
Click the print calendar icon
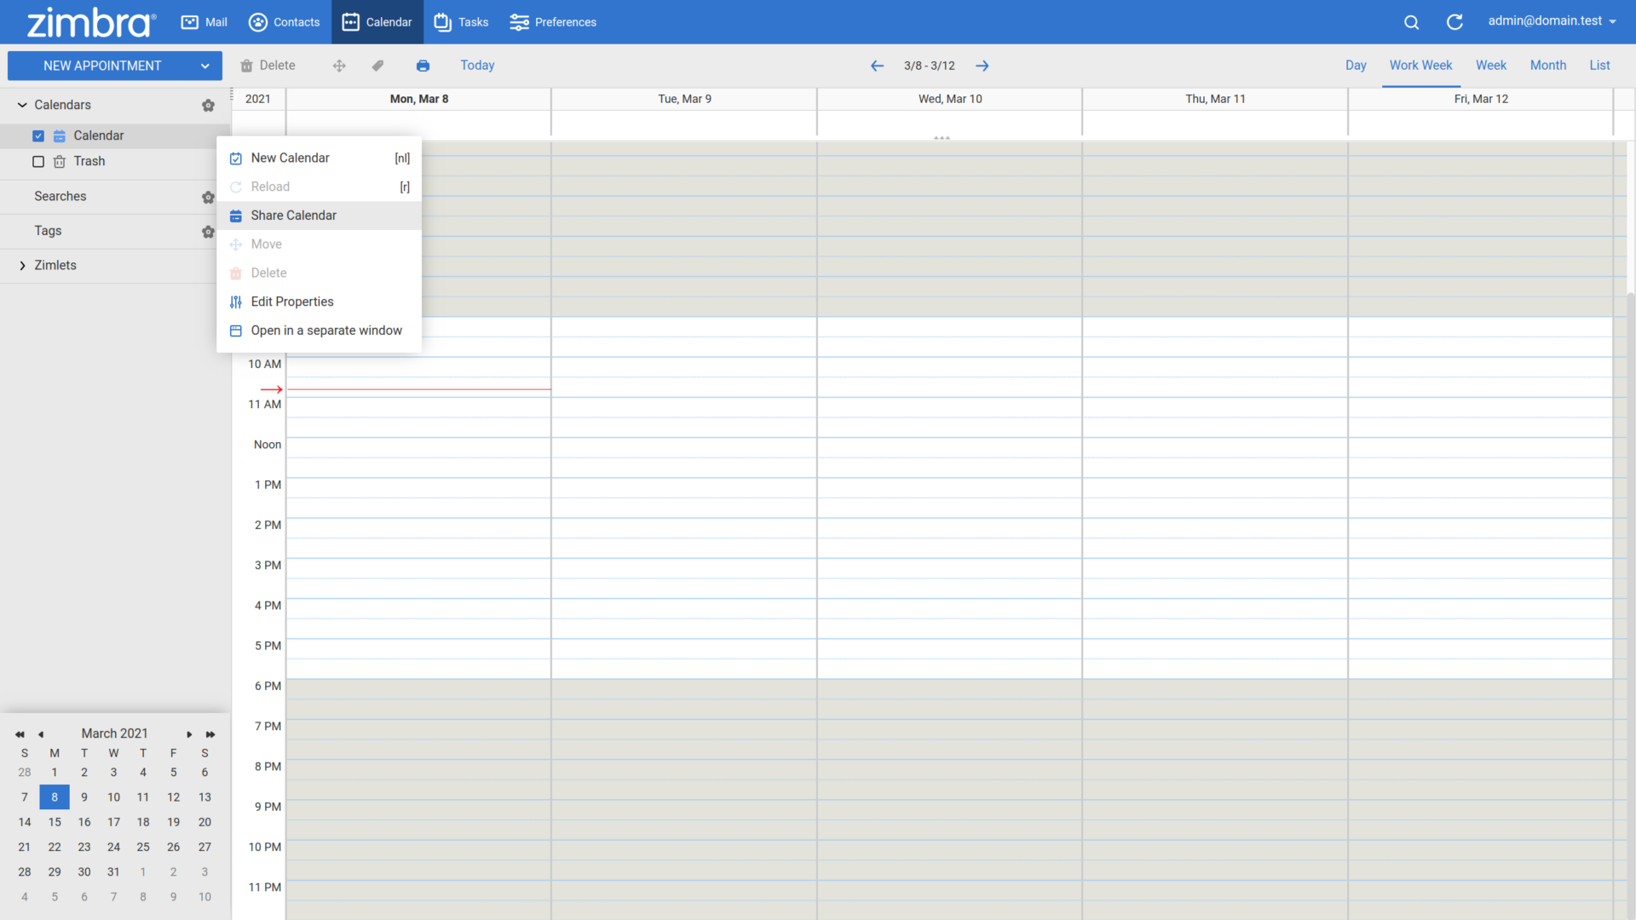coord(423,64)
